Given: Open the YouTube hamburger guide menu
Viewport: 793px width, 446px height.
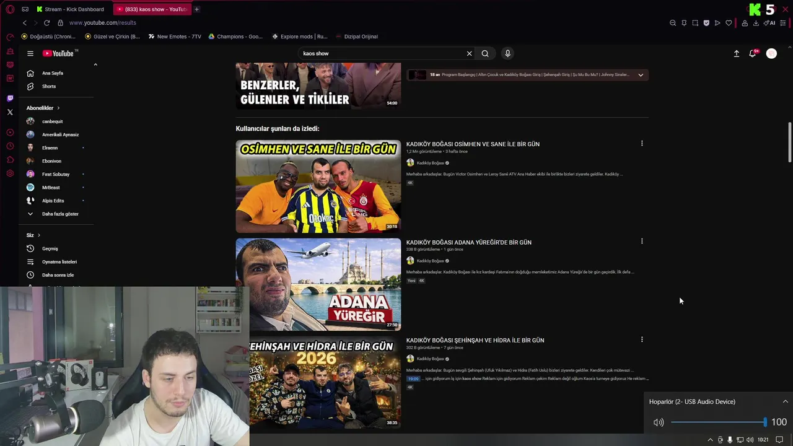Looking at the screenshot, I should (x=30, y=53).
